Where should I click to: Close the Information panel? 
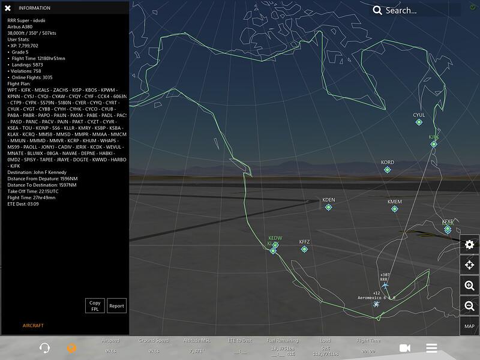pos(8,8)
